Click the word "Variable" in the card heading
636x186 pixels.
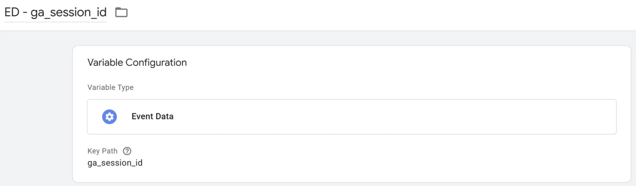105,62
